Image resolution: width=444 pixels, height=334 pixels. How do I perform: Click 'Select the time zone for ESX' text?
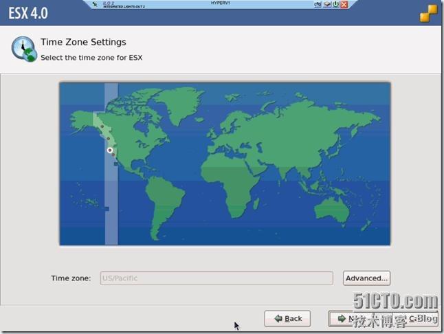pos(91,58)
